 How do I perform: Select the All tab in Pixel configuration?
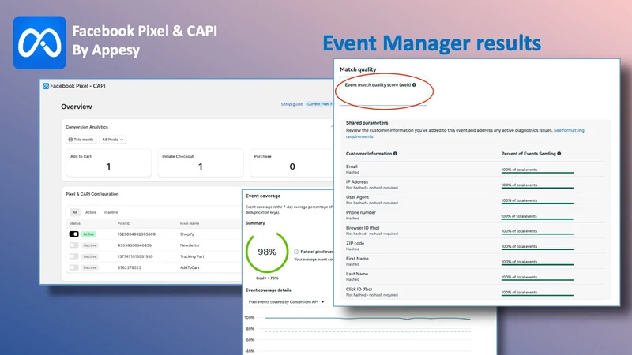click(x=74, y=212)
